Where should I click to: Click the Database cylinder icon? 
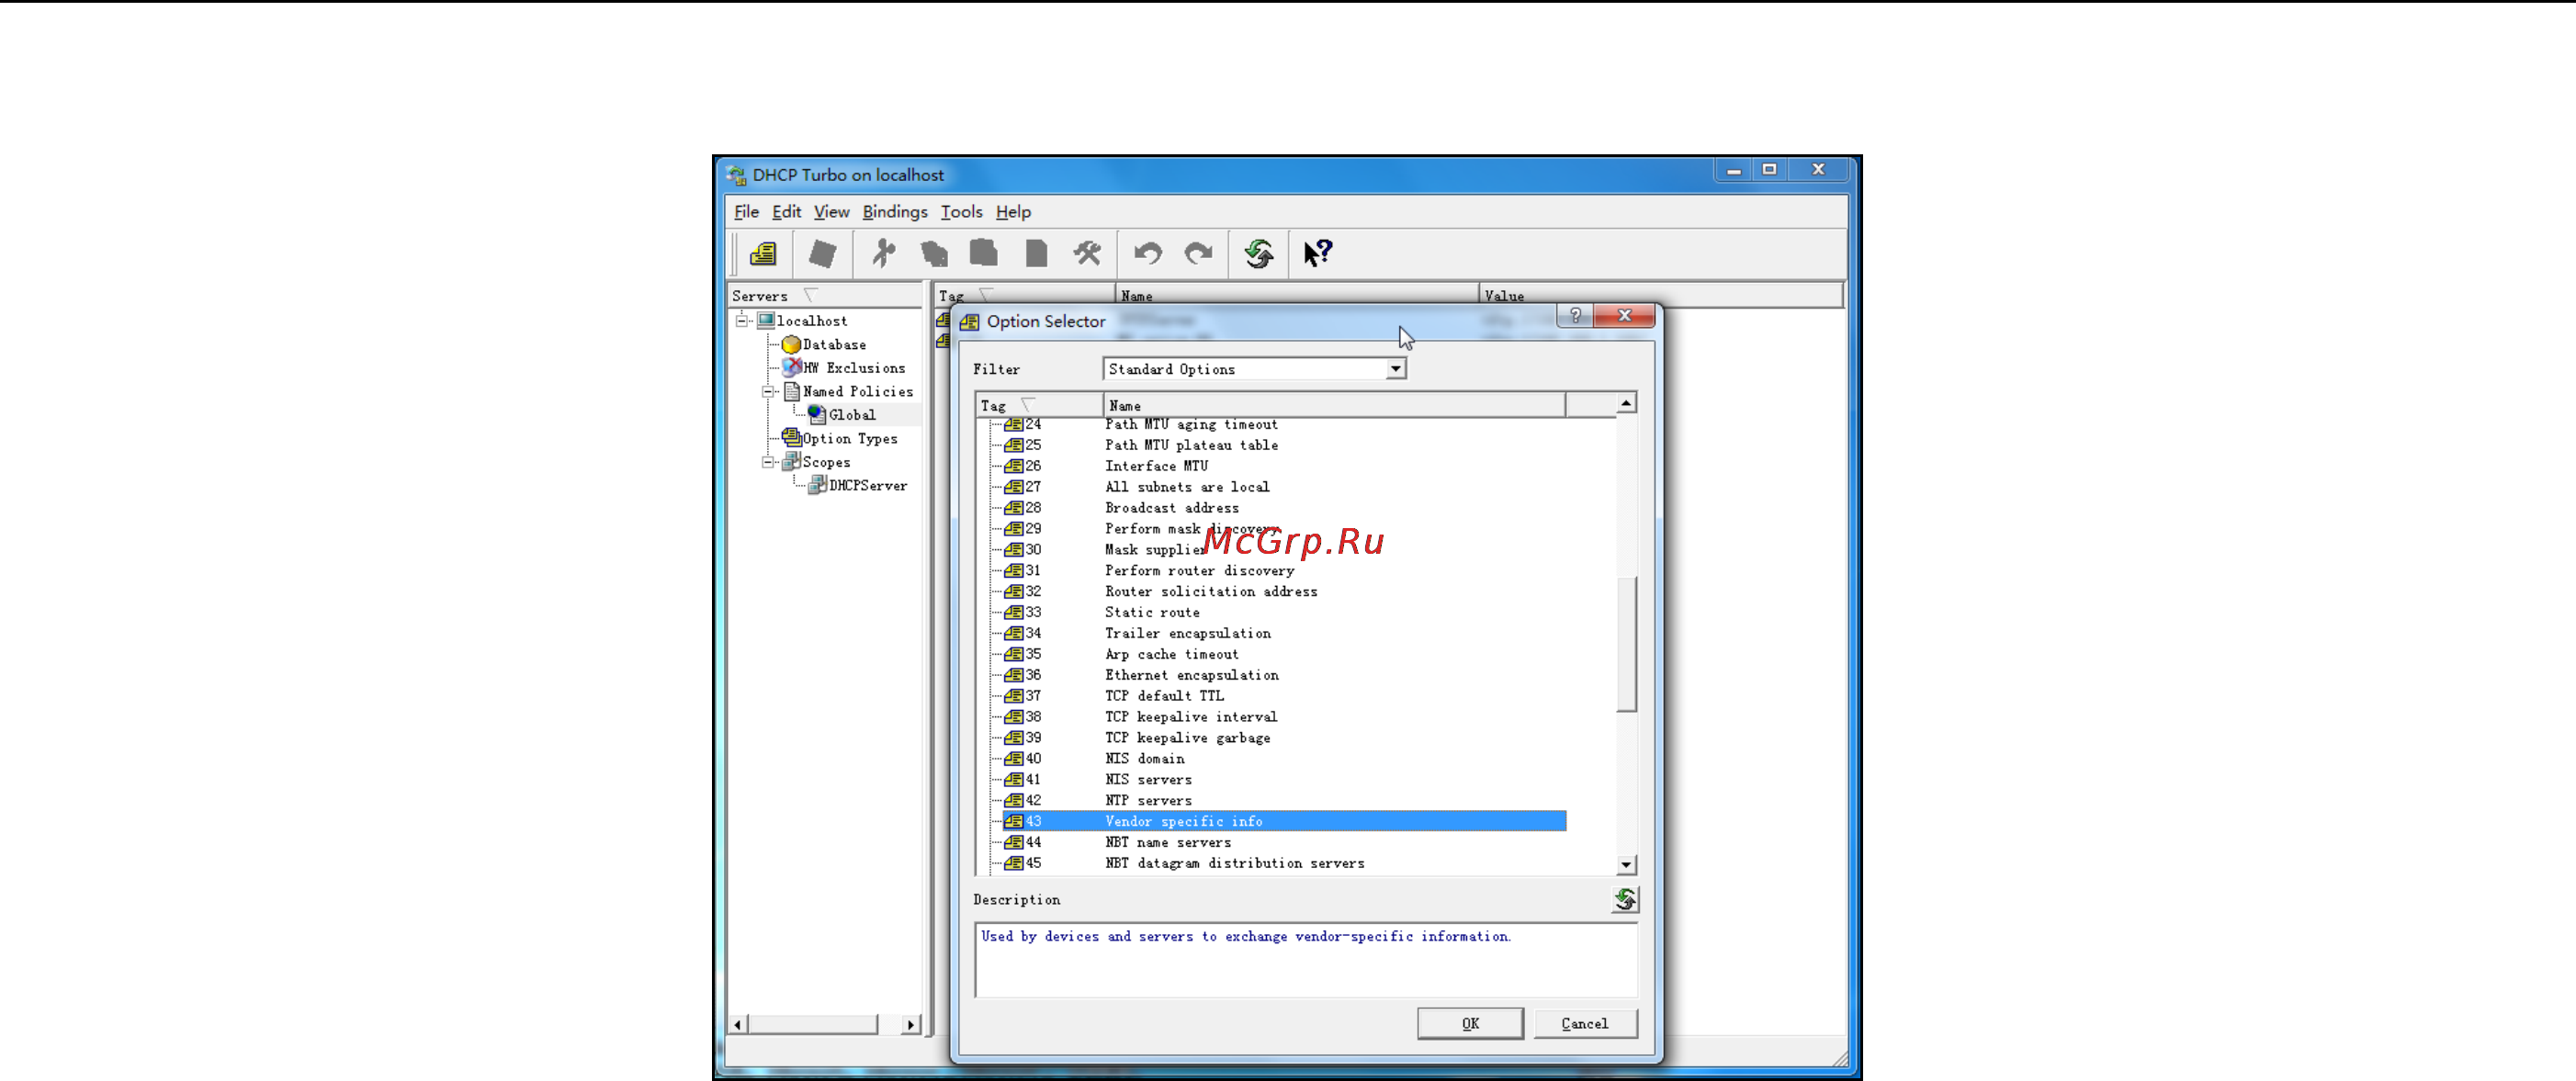pos(791,344)
